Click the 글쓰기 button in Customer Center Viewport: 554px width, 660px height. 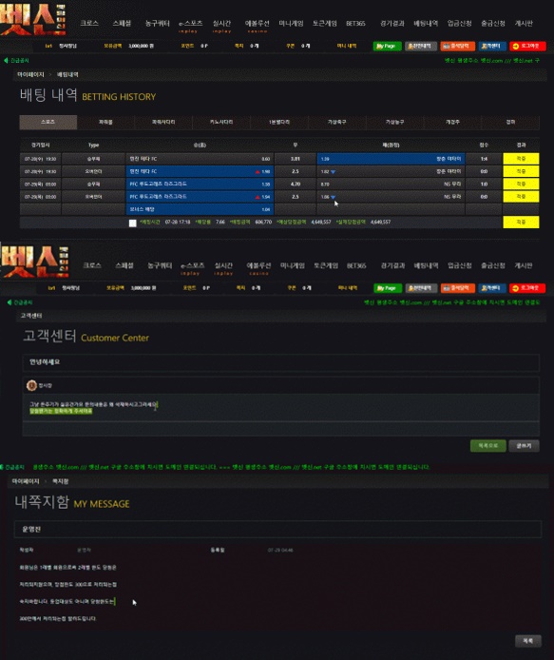point(524,445)
